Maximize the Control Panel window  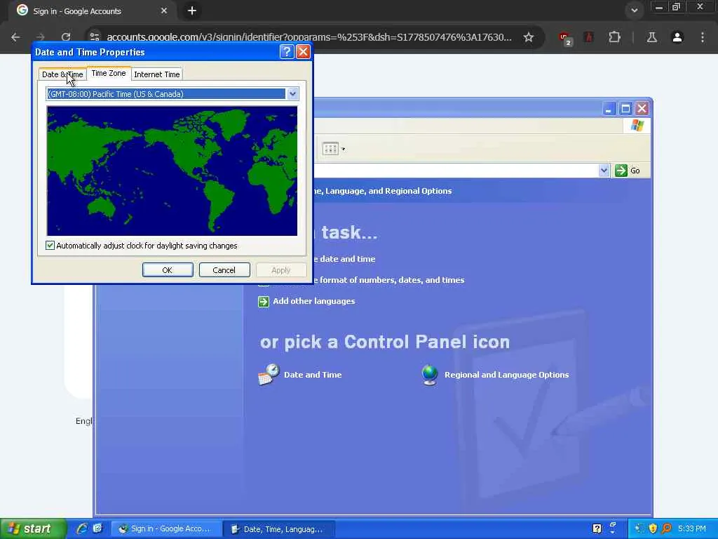pyautogui.click(x=625, y=109)
